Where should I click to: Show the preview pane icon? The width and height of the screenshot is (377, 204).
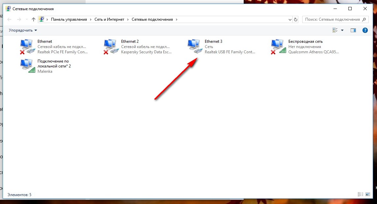tap(353, 30)
